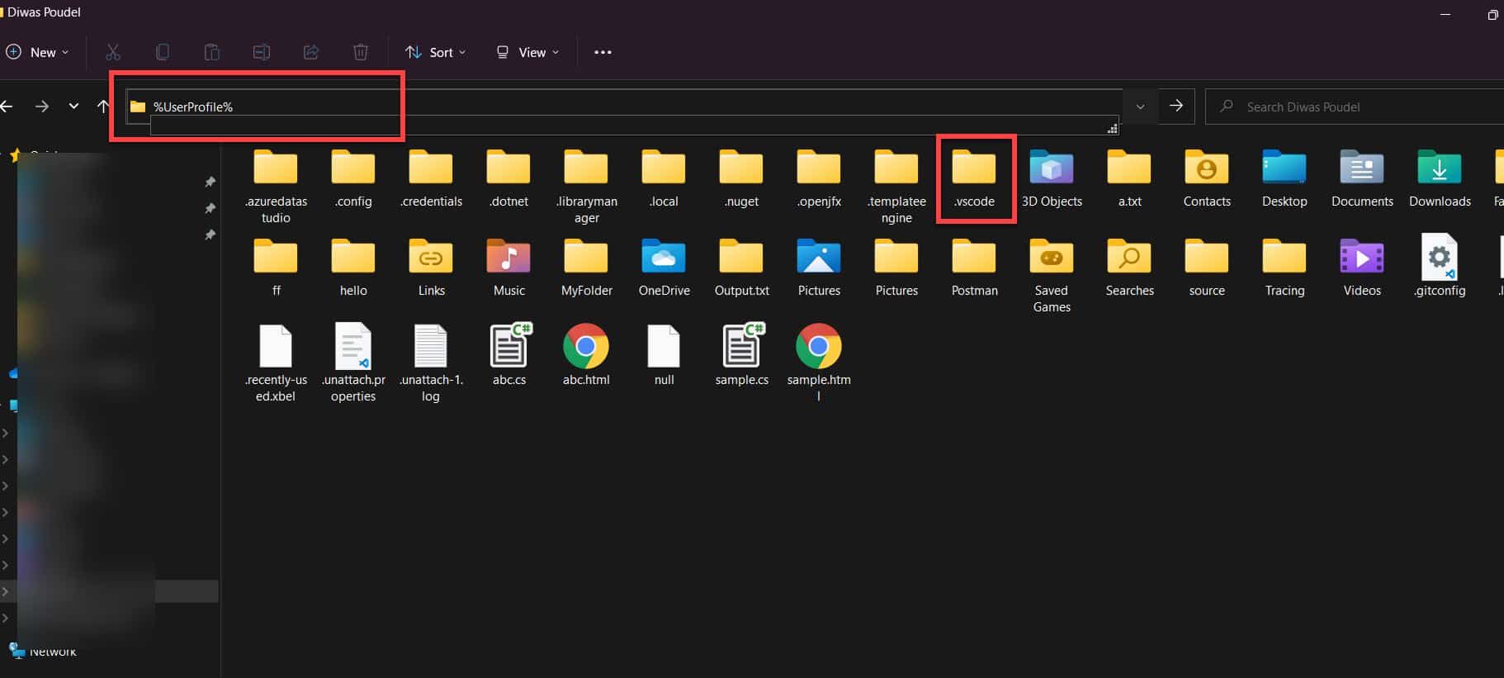Open the Sort dropdown menu
This screenshot has height=678, width=1504.
click(x=436, y=52)
